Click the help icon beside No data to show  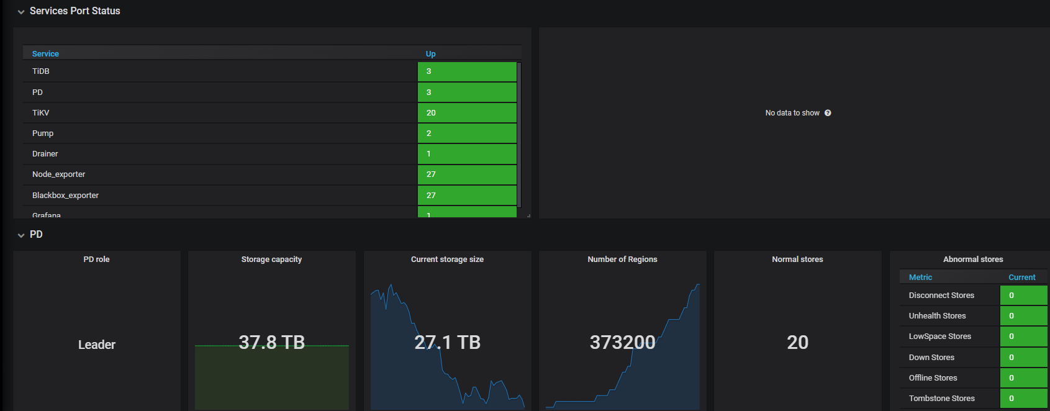828,113
